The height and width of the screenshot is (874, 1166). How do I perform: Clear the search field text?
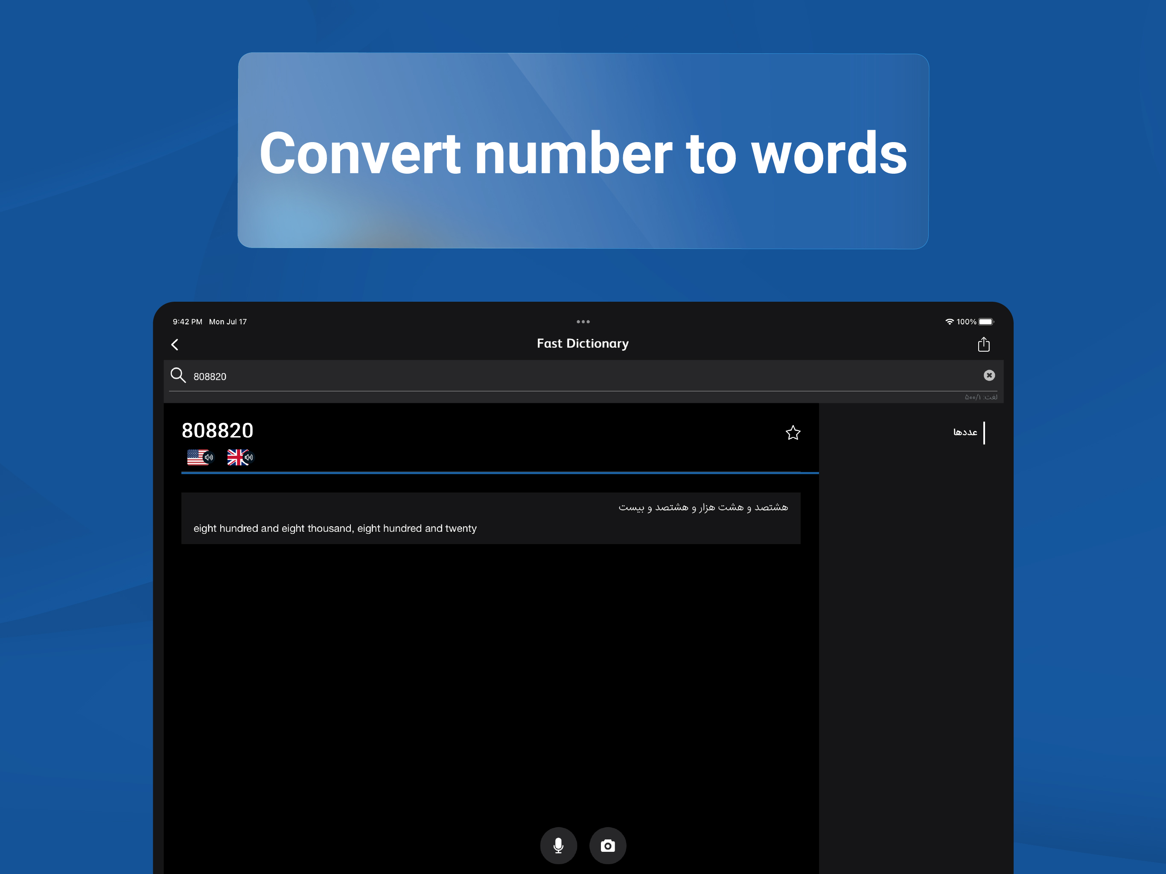point(989,375)
